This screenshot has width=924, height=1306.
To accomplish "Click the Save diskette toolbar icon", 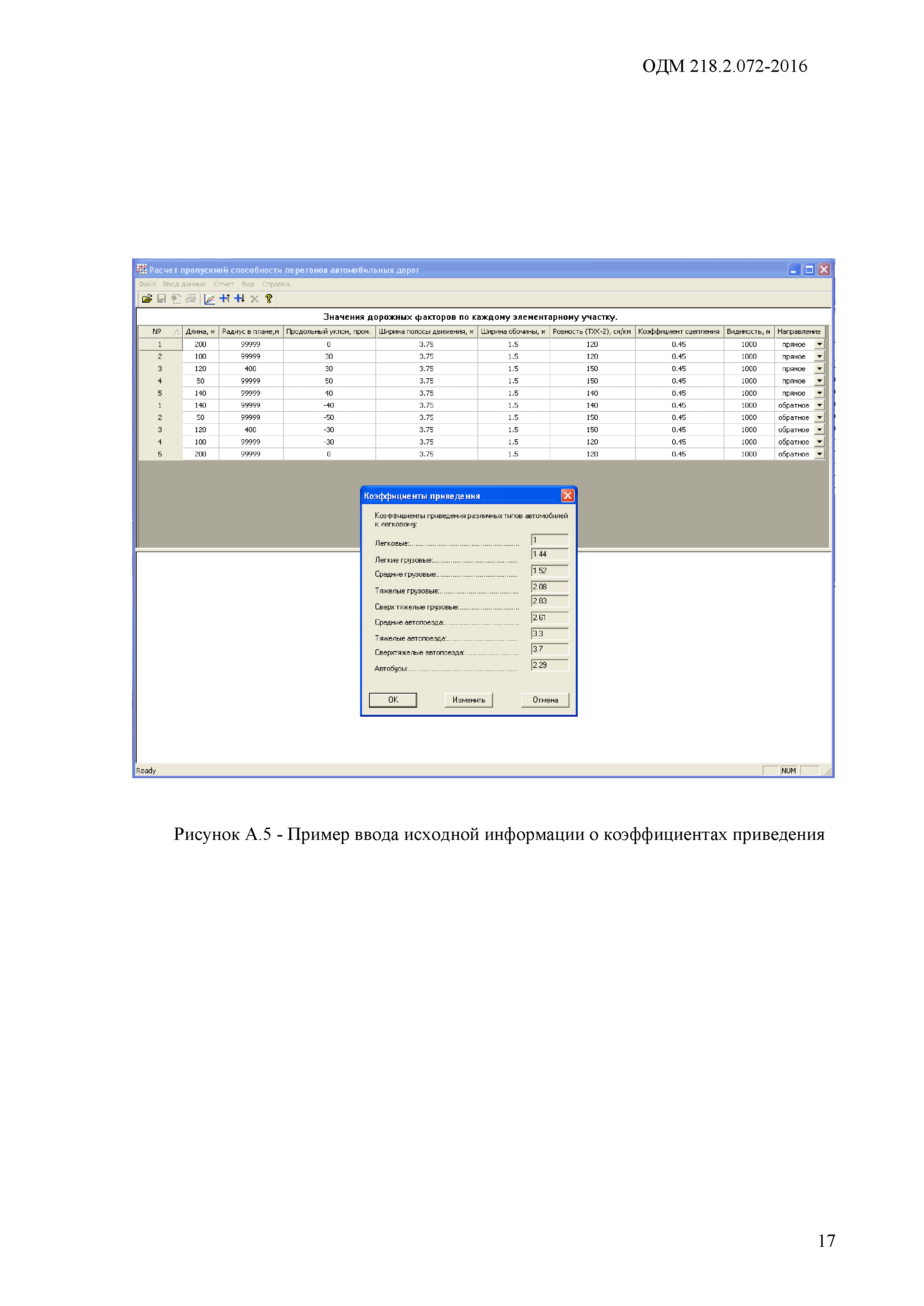I will [x=162, y=299].
